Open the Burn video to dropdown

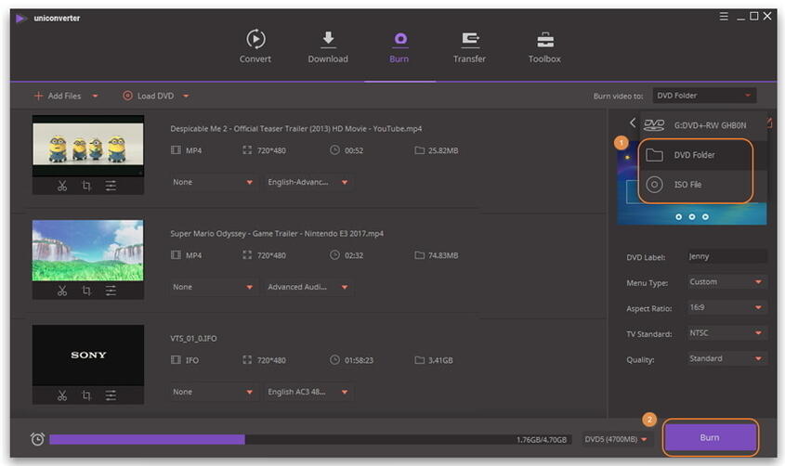point(704,96)
